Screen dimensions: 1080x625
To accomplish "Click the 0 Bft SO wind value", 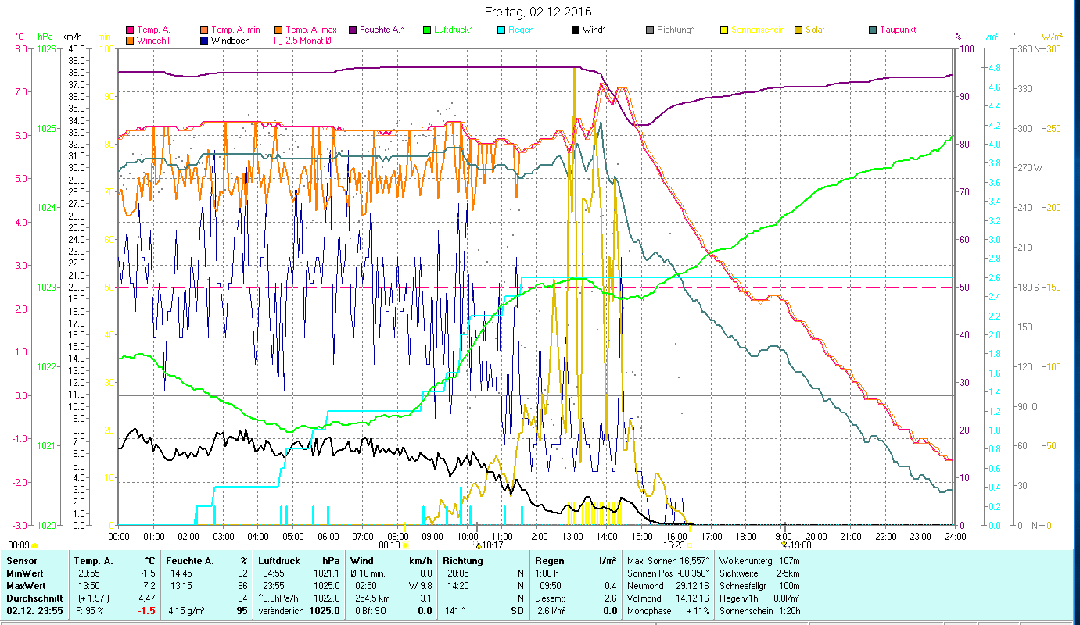I will tap(369, 610).
